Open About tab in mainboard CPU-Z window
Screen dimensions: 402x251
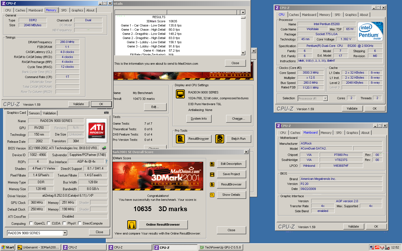[365, 133]
